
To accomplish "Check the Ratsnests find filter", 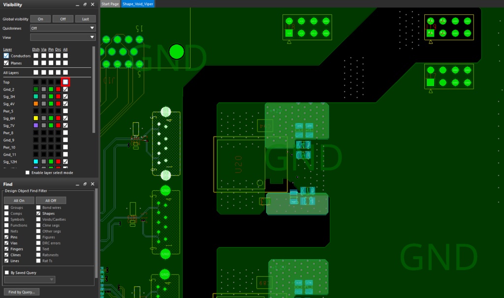I will pyautogui.click(x=38, y=255).
